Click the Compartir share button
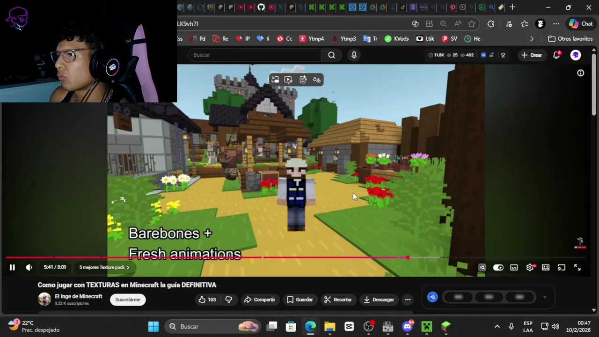The width and height of the screenshot is (599, 337). [260, 300]
